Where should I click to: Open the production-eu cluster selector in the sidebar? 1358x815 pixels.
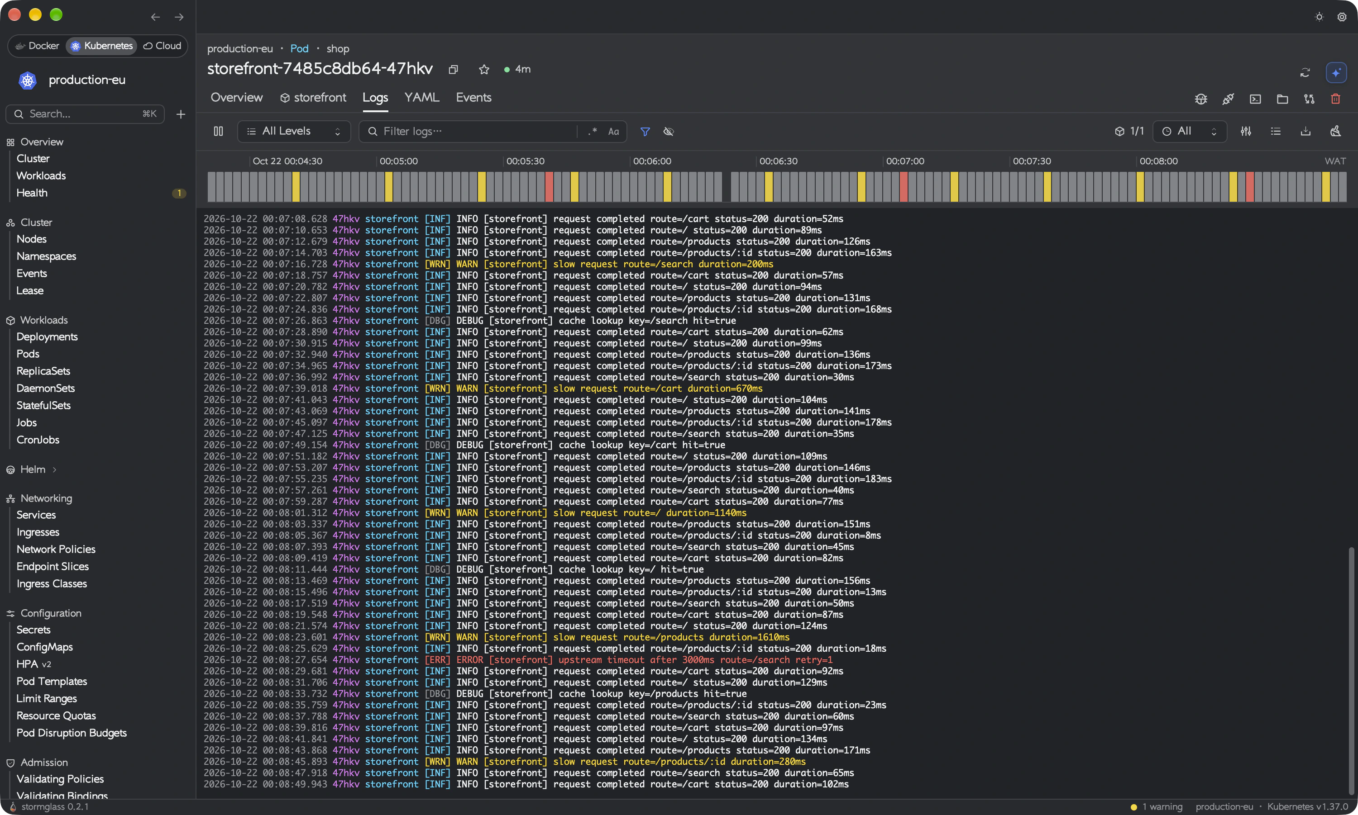click(x=87, y=80)
